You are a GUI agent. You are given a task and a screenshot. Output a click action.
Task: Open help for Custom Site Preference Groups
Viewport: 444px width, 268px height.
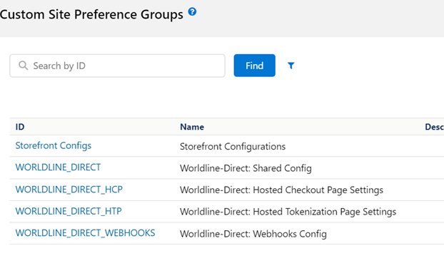192,11
